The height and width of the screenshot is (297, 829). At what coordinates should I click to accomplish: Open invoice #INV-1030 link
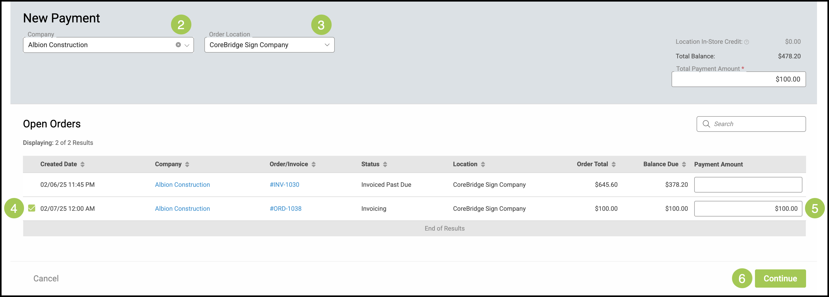284,185
